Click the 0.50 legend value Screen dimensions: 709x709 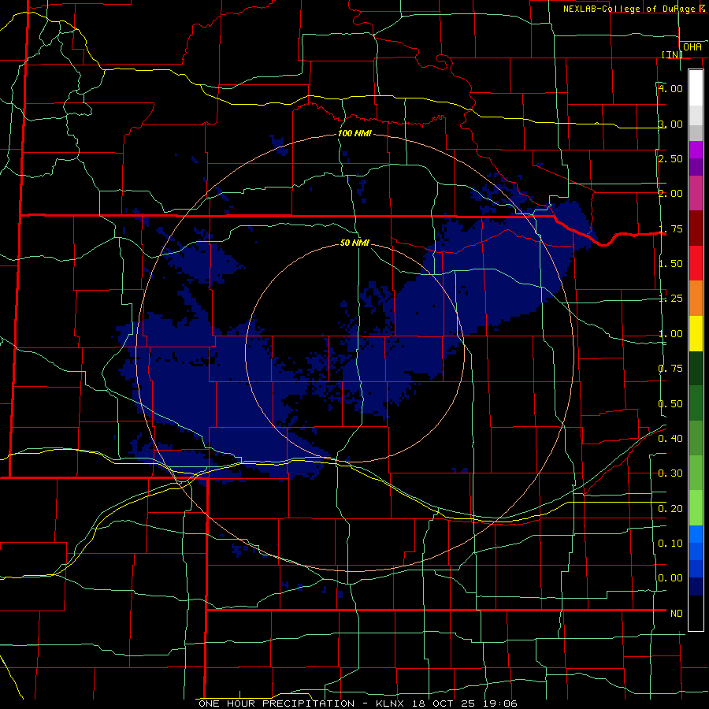pos(670,404)
